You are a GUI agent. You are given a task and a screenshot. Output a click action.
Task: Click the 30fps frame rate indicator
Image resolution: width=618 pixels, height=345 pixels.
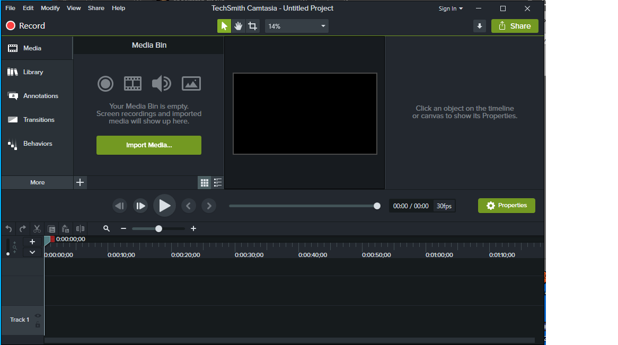point(444,206)
